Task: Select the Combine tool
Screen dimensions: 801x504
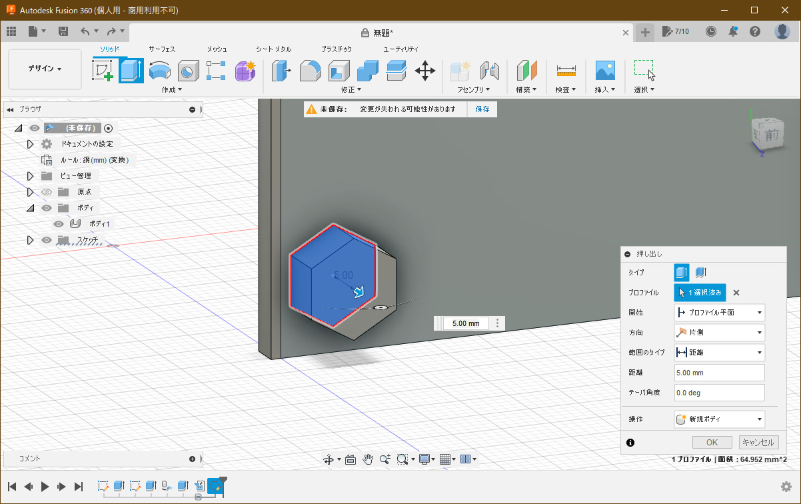Action: (x=368, y=70)
